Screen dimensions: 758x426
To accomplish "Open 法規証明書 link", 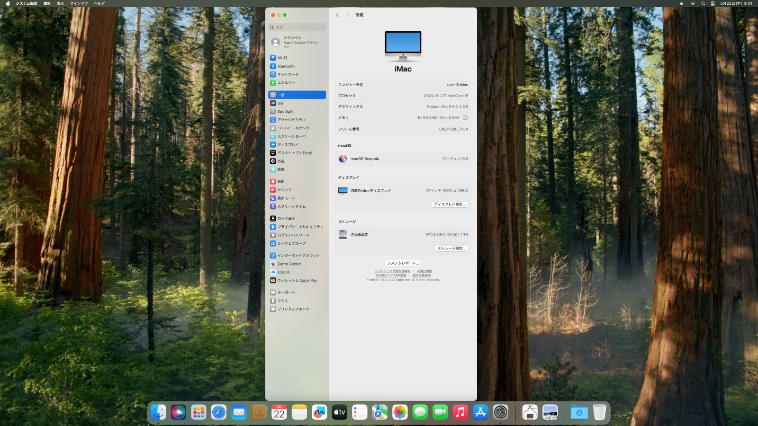I will click(424, 271).
